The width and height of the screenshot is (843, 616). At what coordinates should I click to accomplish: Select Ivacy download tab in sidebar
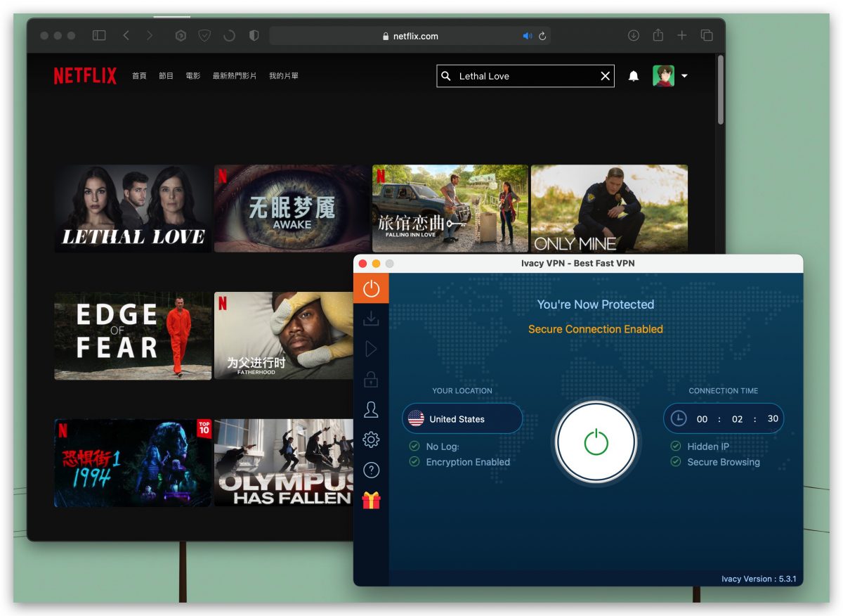coord(371,319)
